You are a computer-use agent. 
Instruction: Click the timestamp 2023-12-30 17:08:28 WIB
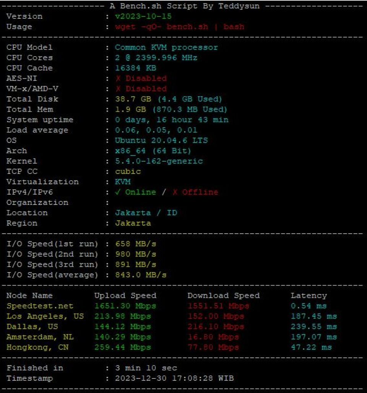click(174, 378)
